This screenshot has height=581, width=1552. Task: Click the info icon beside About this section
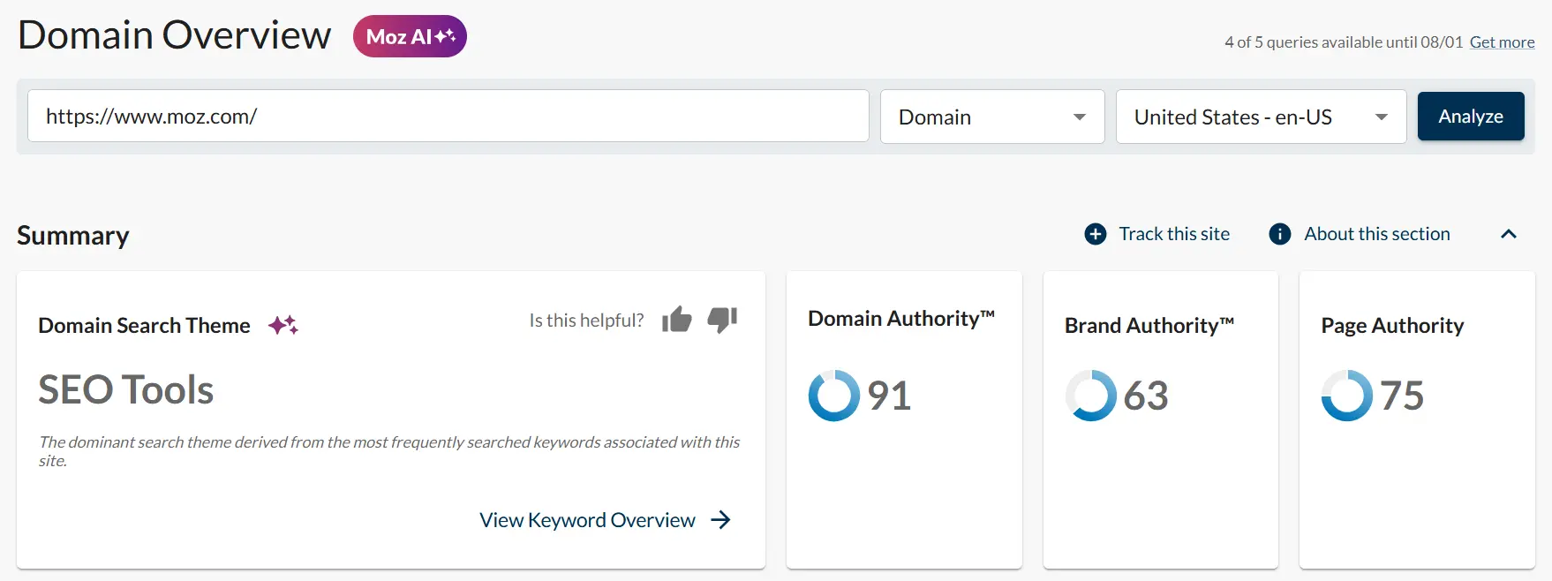click(x=1280, y=234)
